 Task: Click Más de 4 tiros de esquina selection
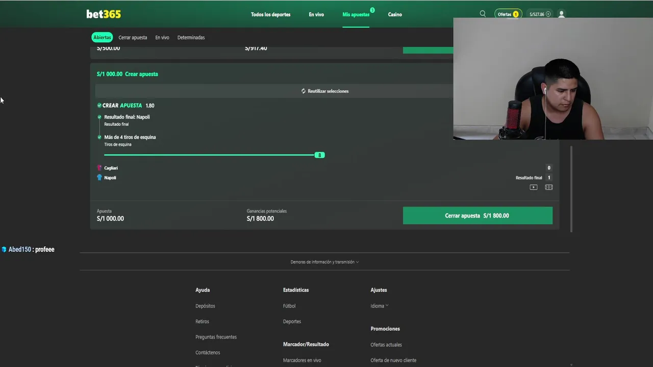[x=130, y=137]
